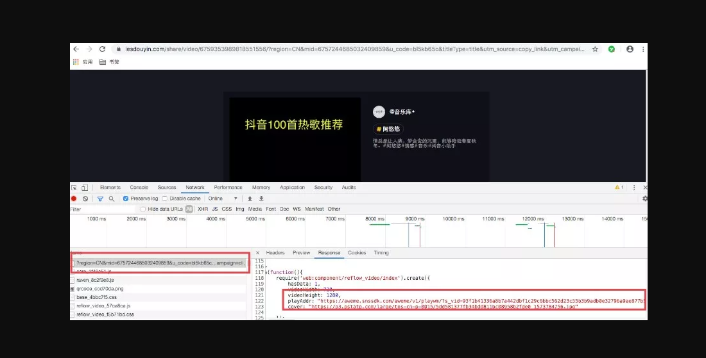Switch to the Elements panel tab
Screen dimensions: 706x358
110,187
